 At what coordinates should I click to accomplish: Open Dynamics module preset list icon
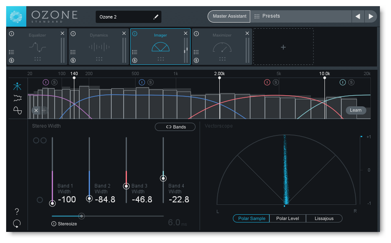pos(73,52)
